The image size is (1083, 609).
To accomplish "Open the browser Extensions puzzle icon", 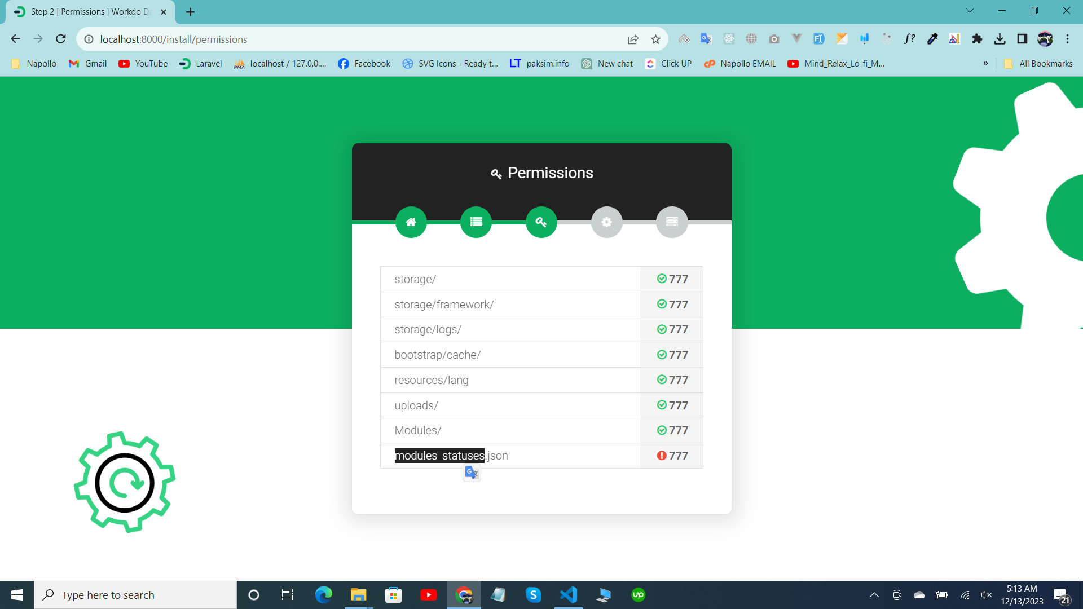I will [977, 39].
